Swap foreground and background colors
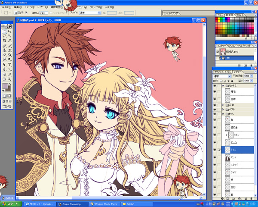Image resolution: width=258 pixels, height=207 pixels. point(10,84)
